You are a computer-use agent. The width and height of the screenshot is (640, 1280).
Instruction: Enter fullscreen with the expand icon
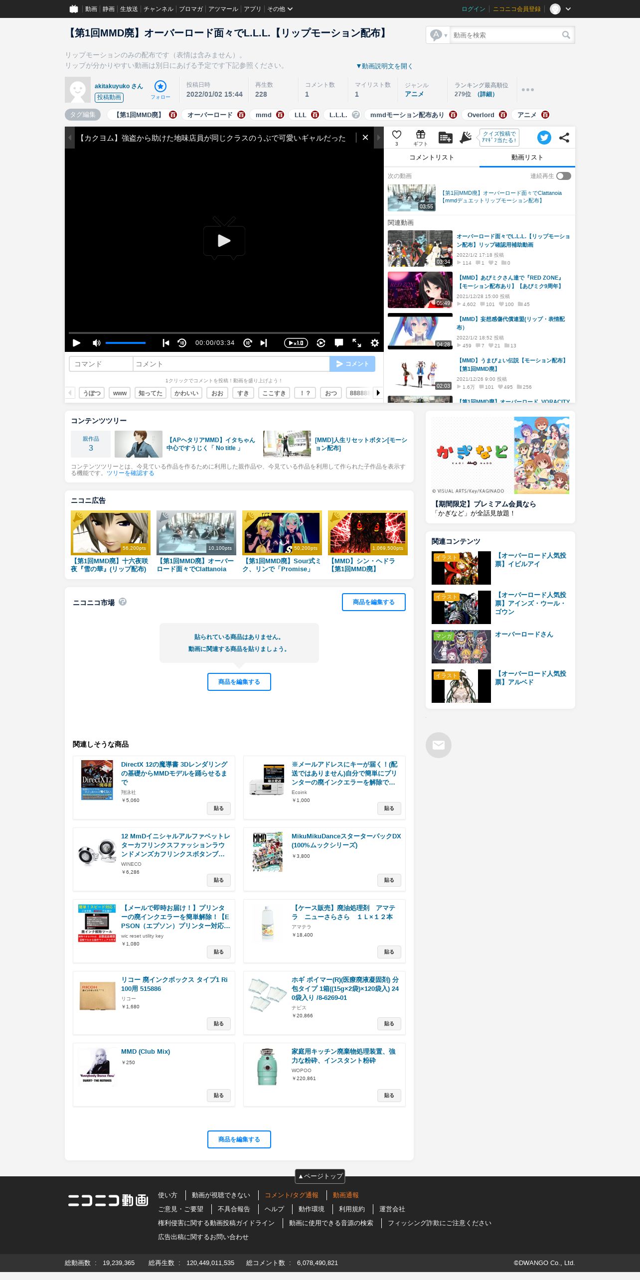click(357, 343)
